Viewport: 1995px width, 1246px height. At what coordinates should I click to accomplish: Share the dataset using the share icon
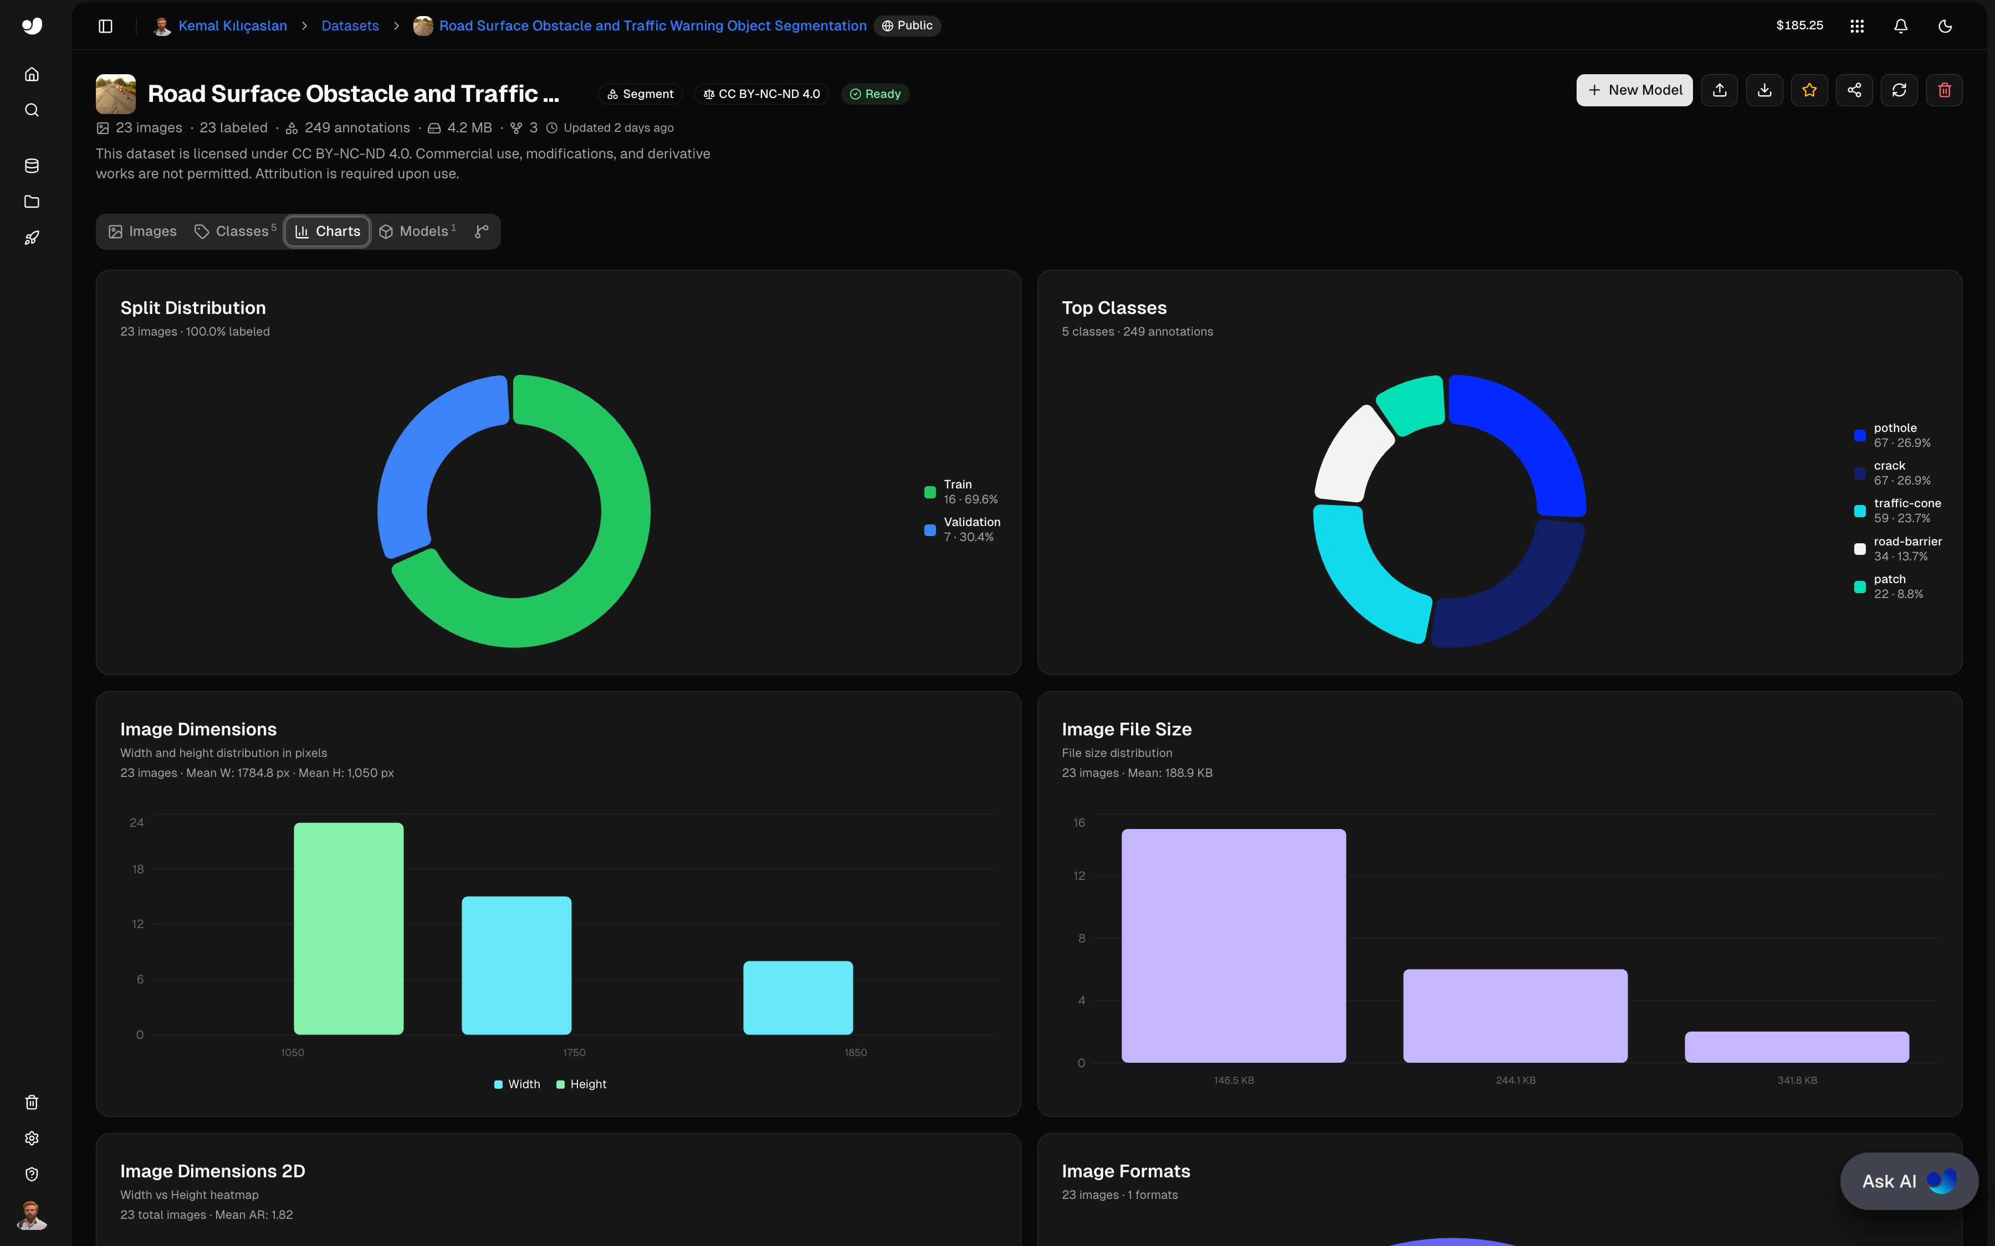[x=1854, y=91]
